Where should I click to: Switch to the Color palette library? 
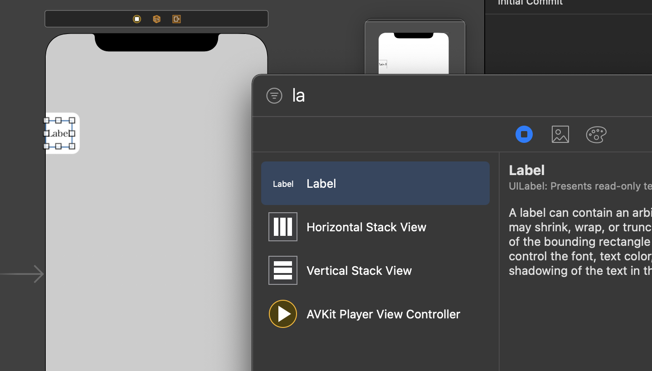[596, 134]
